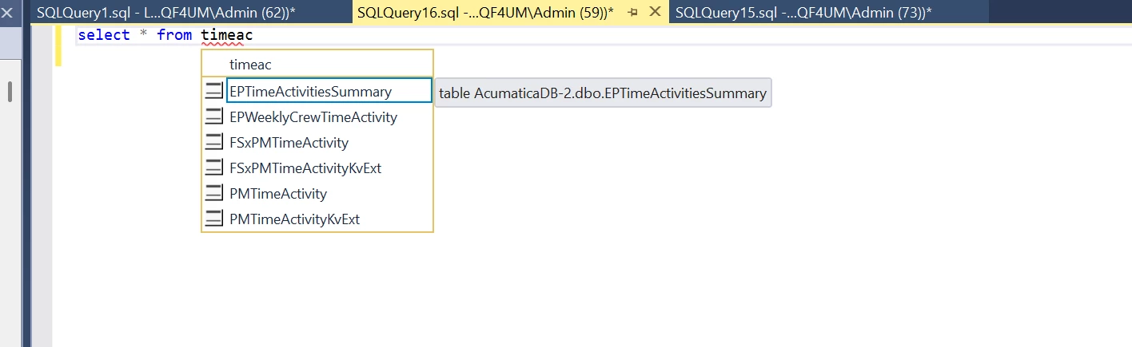
Task: Click table icon beside EPWeeklyCrewTimeActivity
Action: point(213,117)
